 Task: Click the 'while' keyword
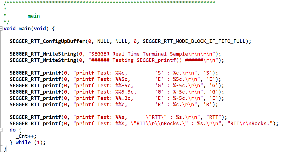[x=23, y=143]
